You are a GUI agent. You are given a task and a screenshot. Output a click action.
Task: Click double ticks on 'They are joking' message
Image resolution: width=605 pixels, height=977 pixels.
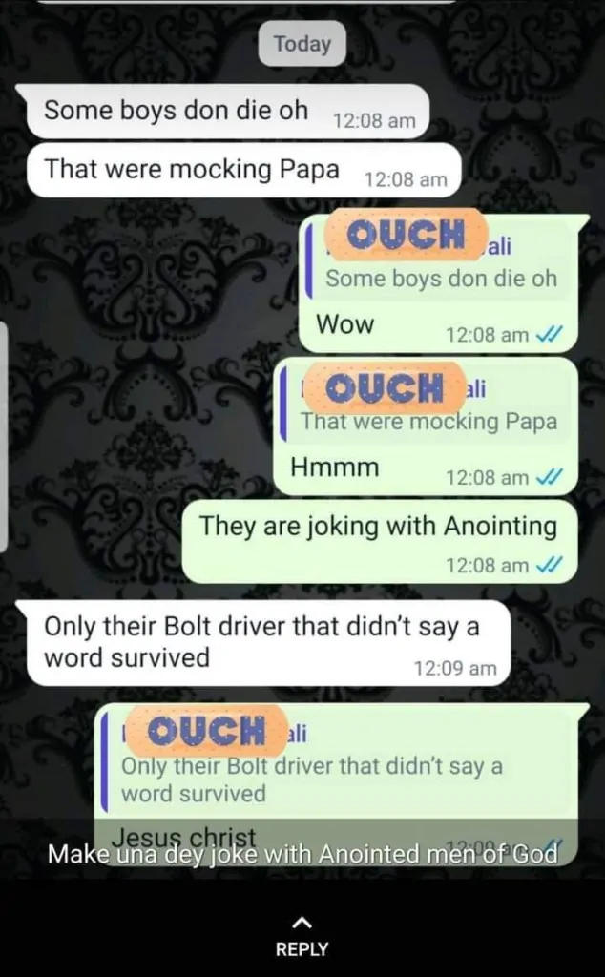click(550, 565)
